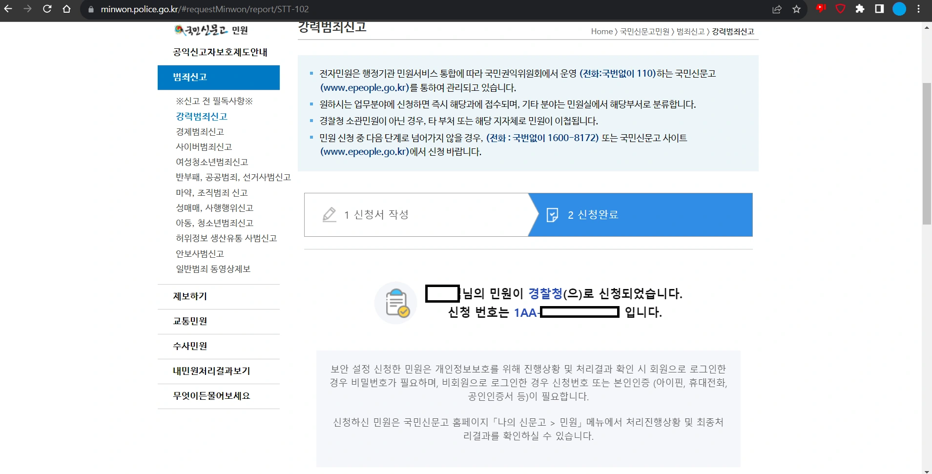Reload the page
The height and width of the screenshot is (474, 932).
[47, 9]
